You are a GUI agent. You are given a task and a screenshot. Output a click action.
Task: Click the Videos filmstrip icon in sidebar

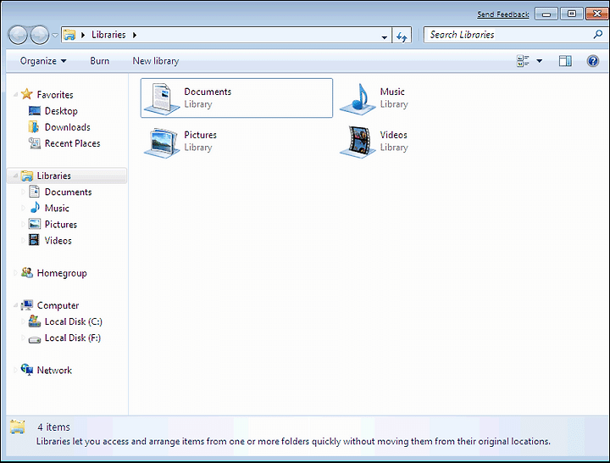tap(34, 240)
